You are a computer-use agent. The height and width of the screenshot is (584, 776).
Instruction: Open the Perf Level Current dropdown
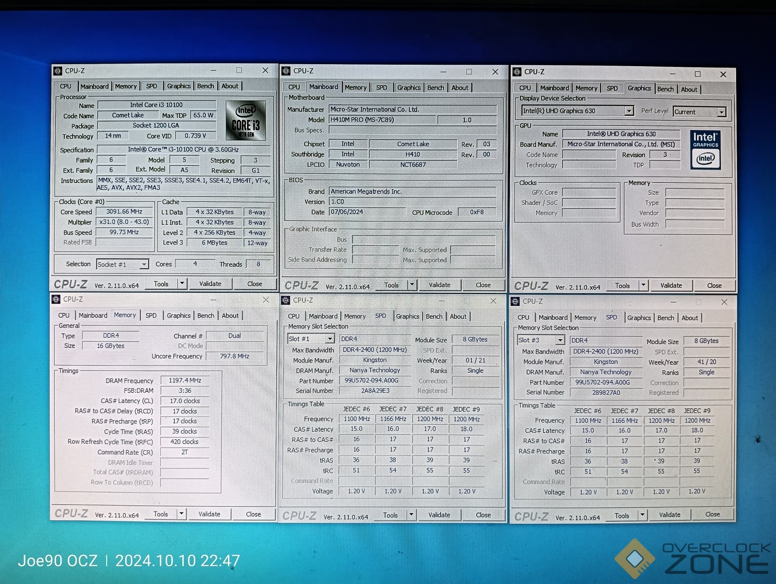tap(721, 112)
